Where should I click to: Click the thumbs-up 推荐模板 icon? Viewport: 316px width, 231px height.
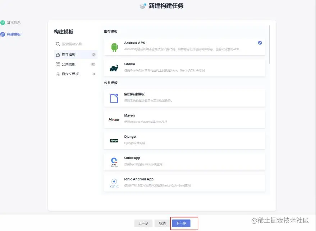(58, 55)
